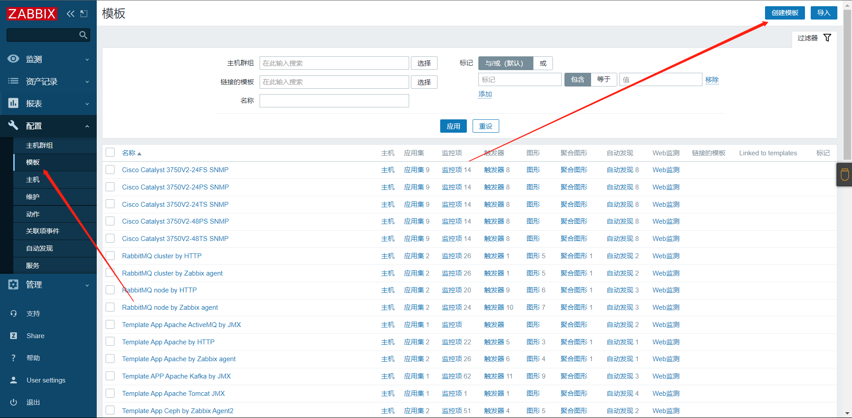
Task: Open 动作 in the 配置 submenu
Action: (x=55, y=214)
